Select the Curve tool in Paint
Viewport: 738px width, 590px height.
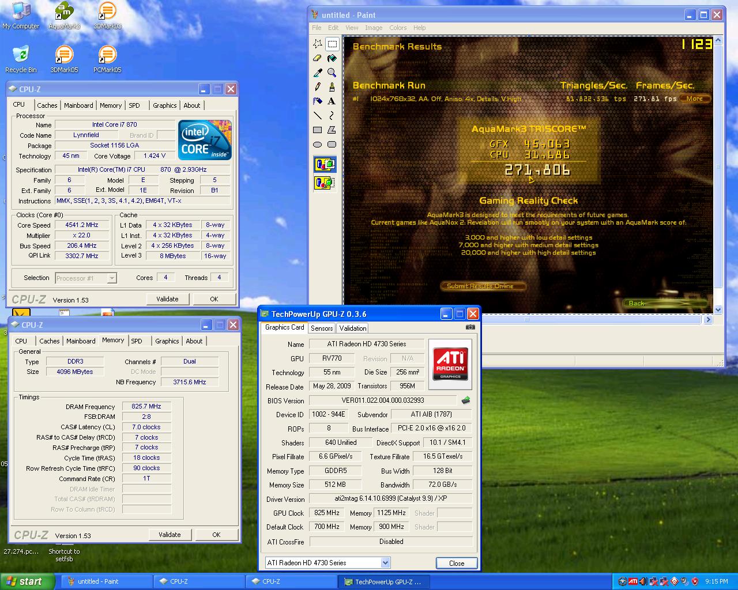coord(332,116)
